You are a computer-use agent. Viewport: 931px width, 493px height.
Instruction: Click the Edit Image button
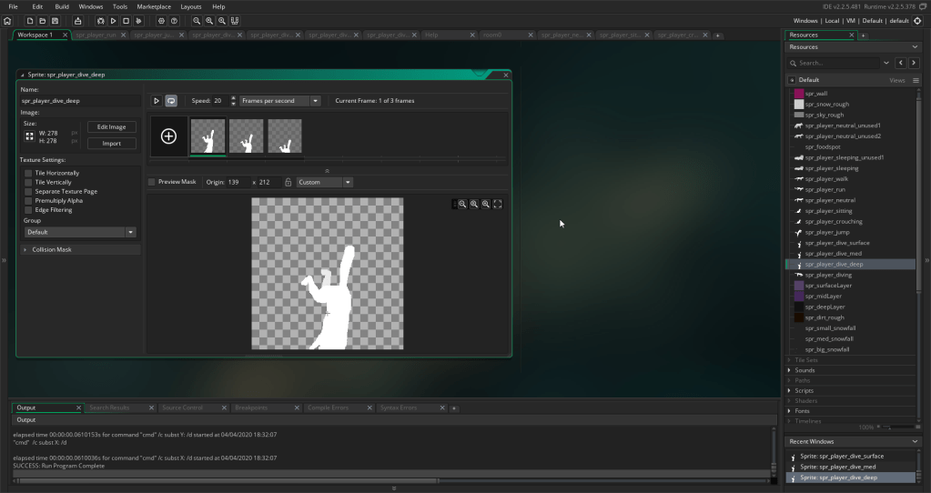click(x=112, y=127)
